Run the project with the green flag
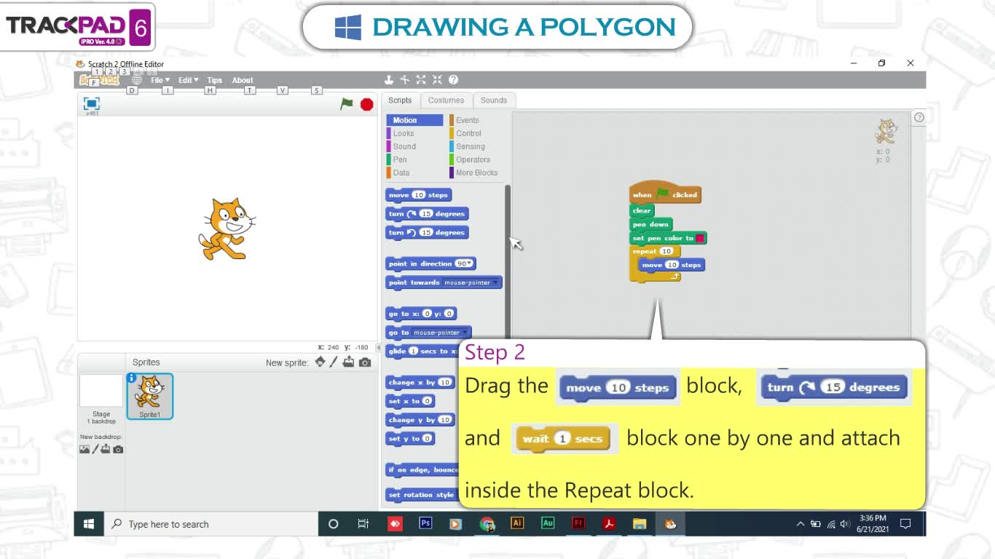 [347, 104]
